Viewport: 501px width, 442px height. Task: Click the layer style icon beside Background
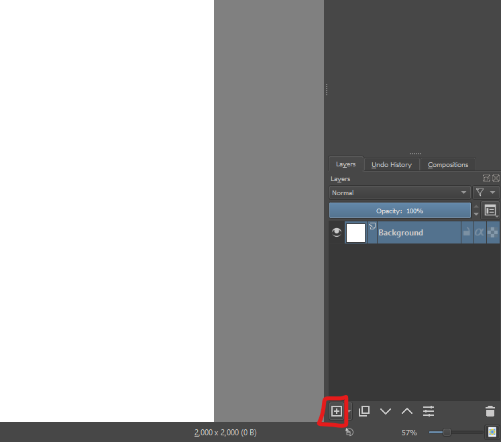(x=372, y=227)
